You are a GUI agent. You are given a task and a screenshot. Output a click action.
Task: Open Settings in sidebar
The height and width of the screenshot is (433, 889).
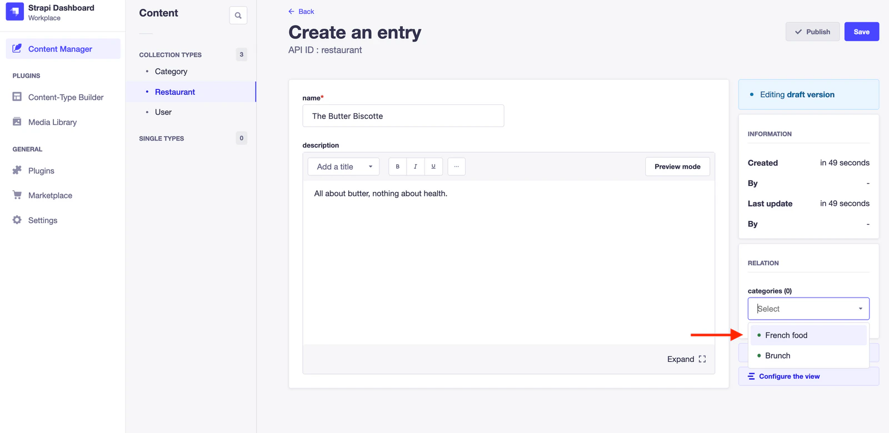coord(43,220)
